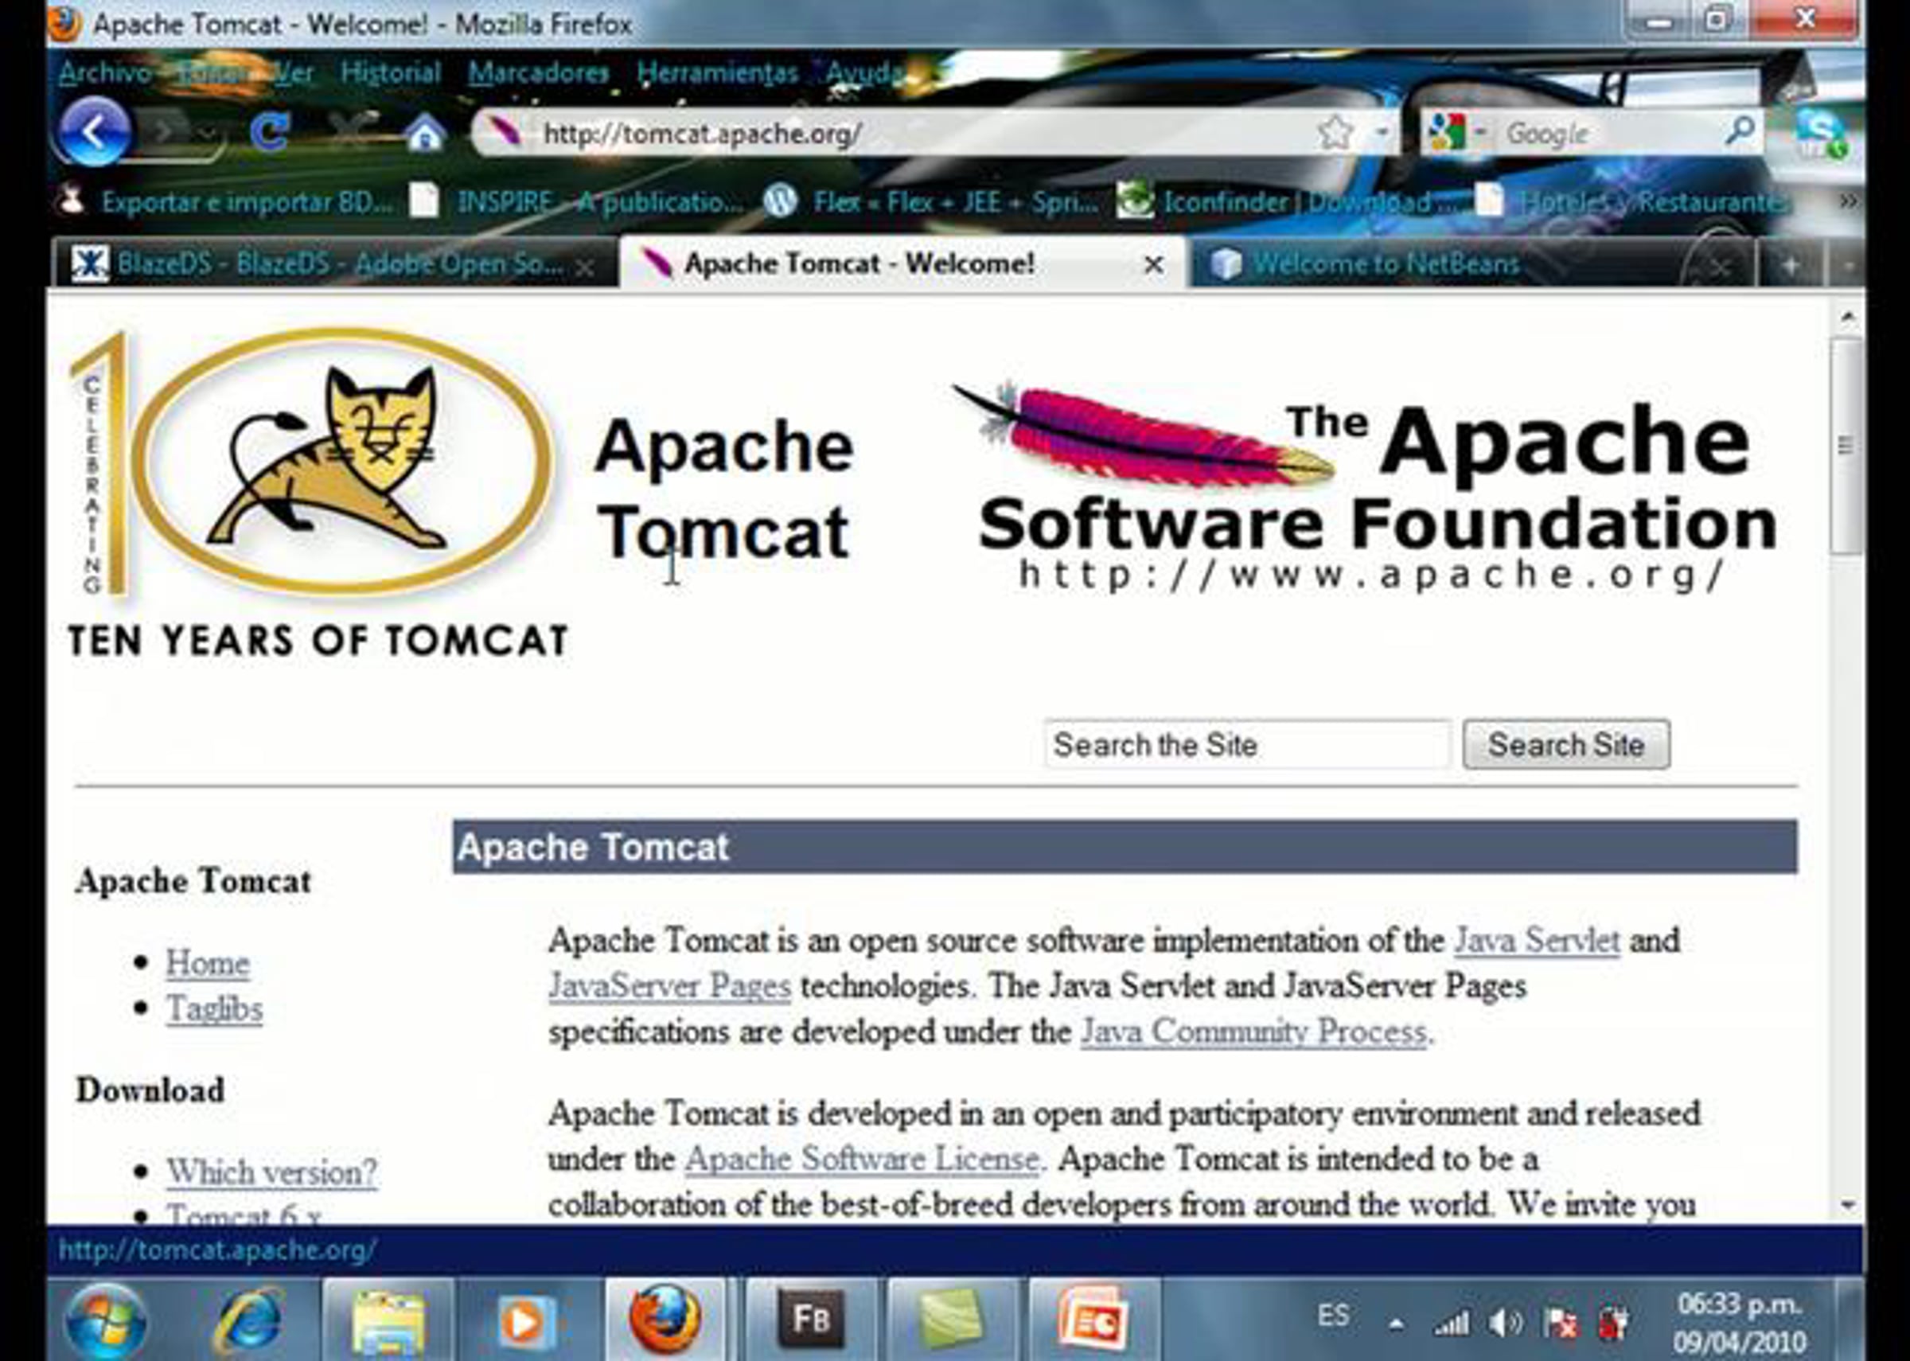Screen dimensions: 1910x1361
Task: Focus the 'Search the Site' input field
Action: click(1247, 744)
